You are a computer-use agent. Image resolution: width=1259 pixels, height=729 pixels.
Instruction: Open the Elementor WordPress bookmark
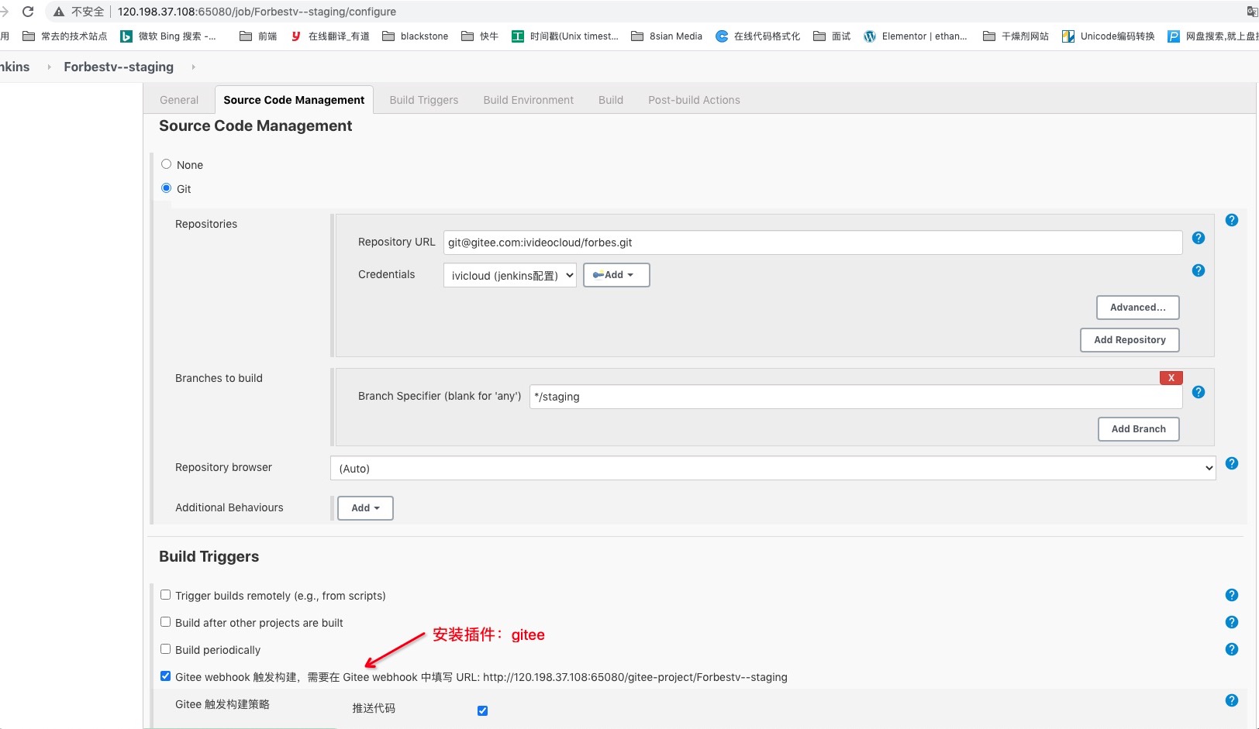point(915,36)
